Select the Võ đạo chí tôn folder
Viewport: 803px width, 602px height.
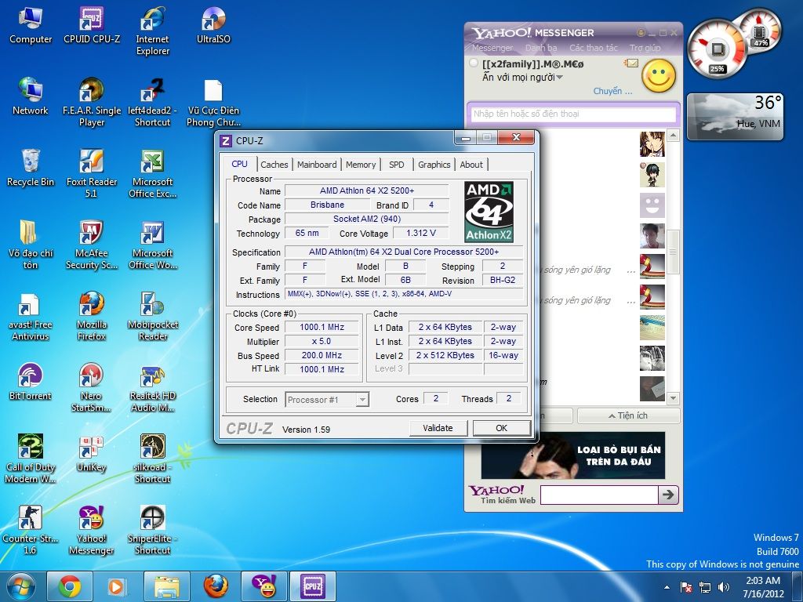click(x=31, y=245)
